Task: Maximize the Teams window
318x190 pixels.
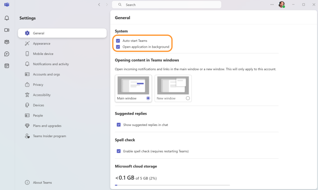Action: pyautogui.click(x=304, y=4)
